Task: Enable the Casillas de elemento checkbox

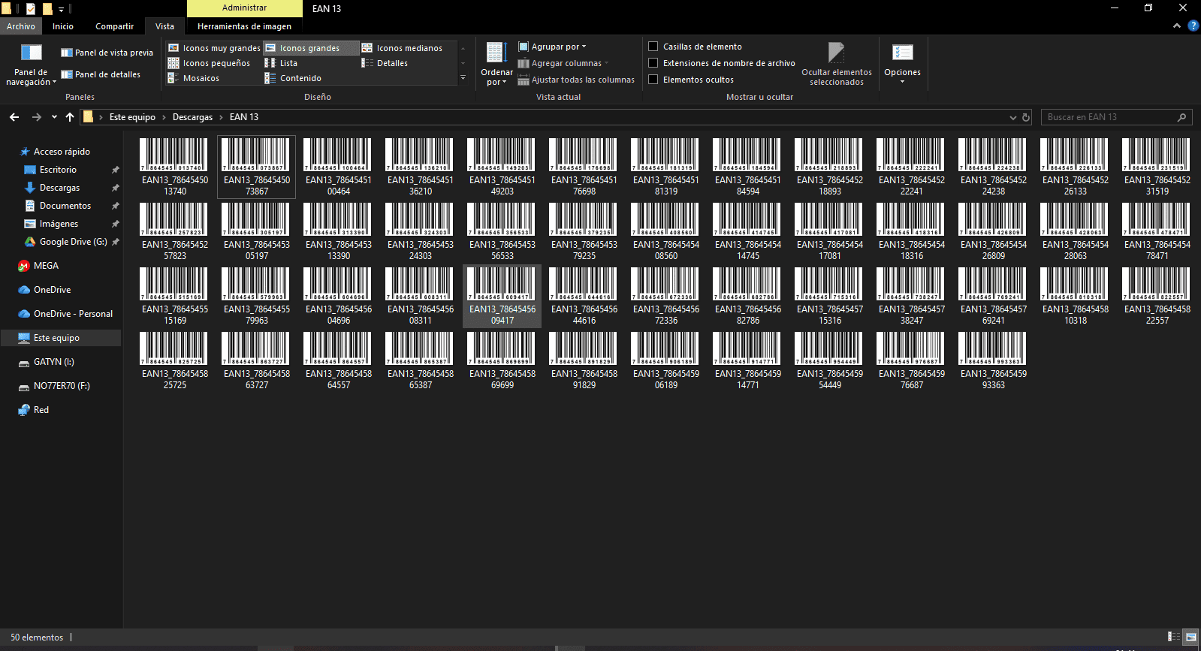Action: pos(653,47)
